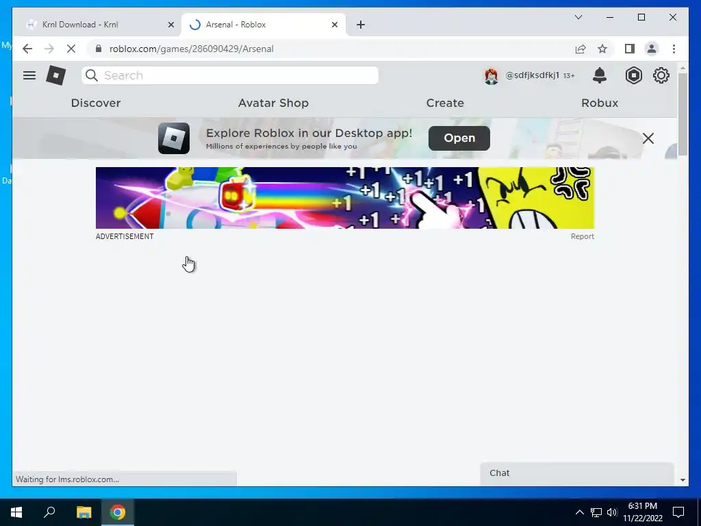The image size is (701, 526).
Task: Open the Discover page
Action: [x=96, y=103]
